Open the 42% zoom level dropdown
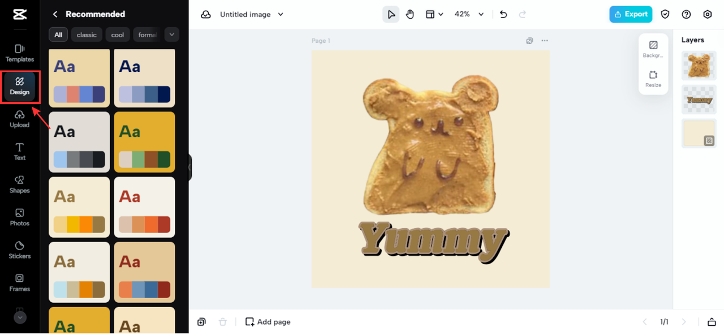 (x=469, y=14)
